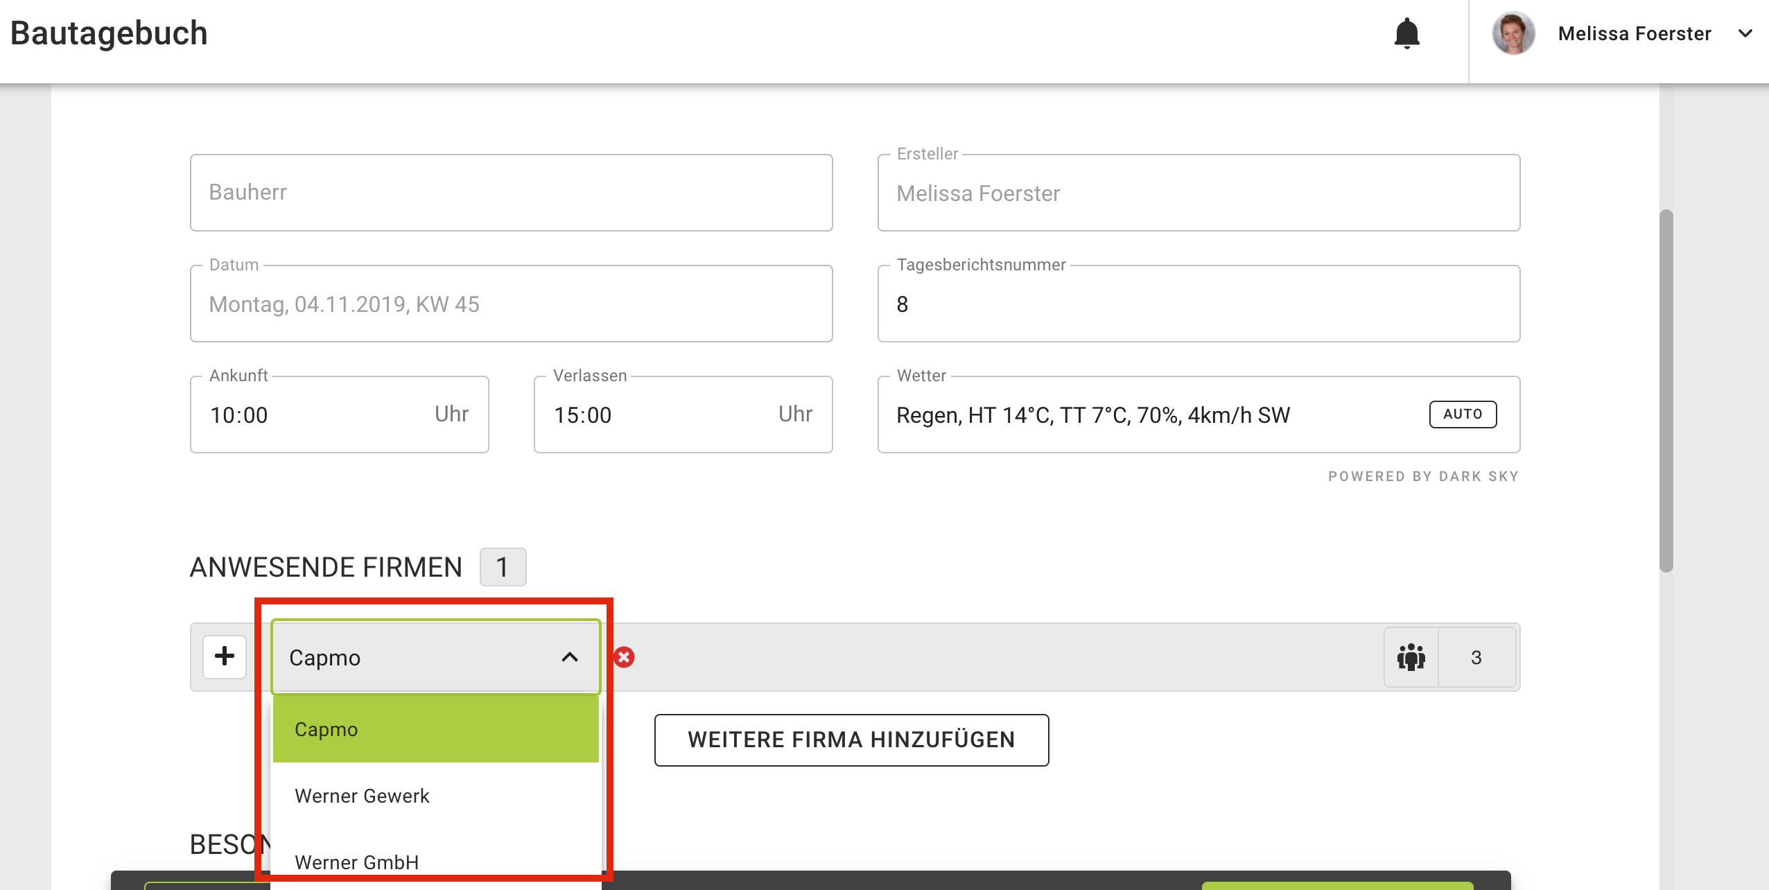Click the Datum date field
The height and width of the screenshot is (890, 1769).
[x=511, y=304]
